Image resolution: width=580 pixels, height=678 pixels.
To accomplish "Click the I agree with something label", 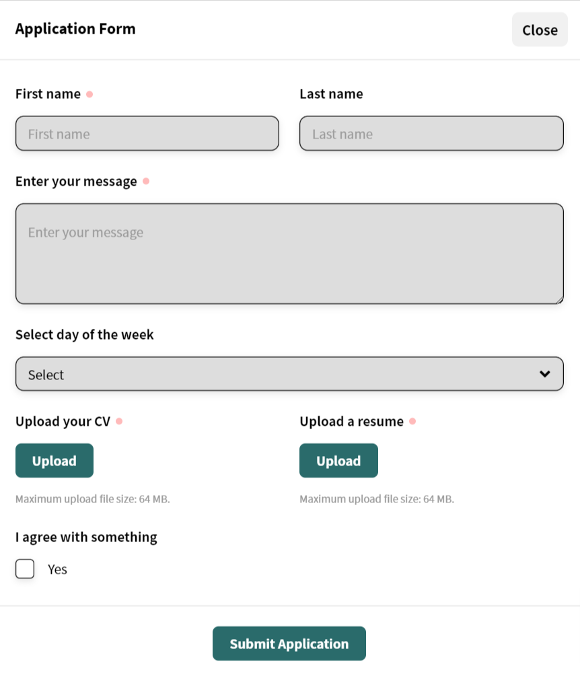I will pyautogui.click(x=87, y=537).
